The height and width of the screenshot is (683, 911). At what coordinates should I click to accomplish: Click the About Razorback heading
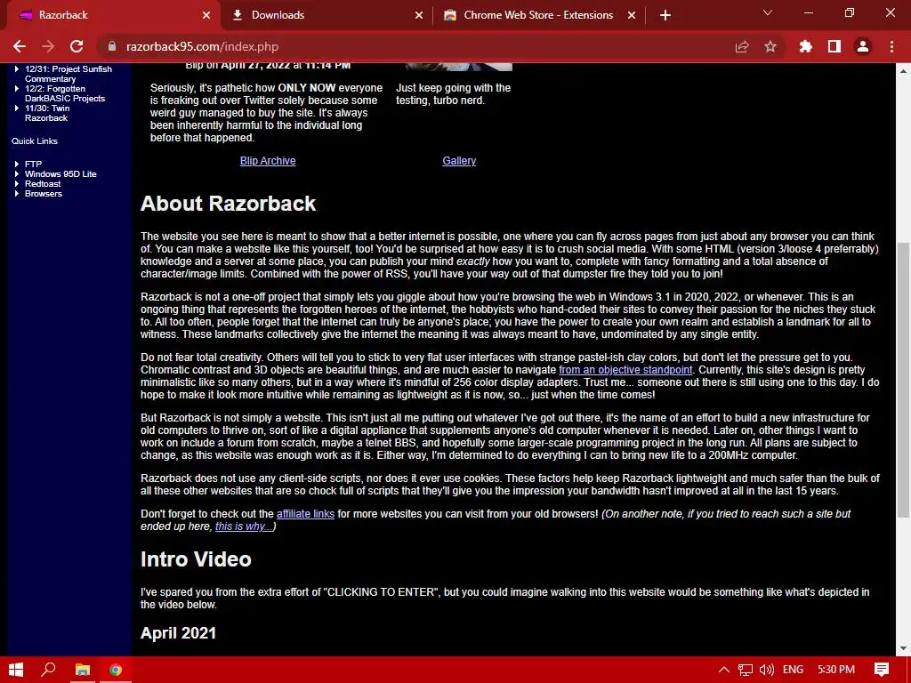click(x=229, y=204)
